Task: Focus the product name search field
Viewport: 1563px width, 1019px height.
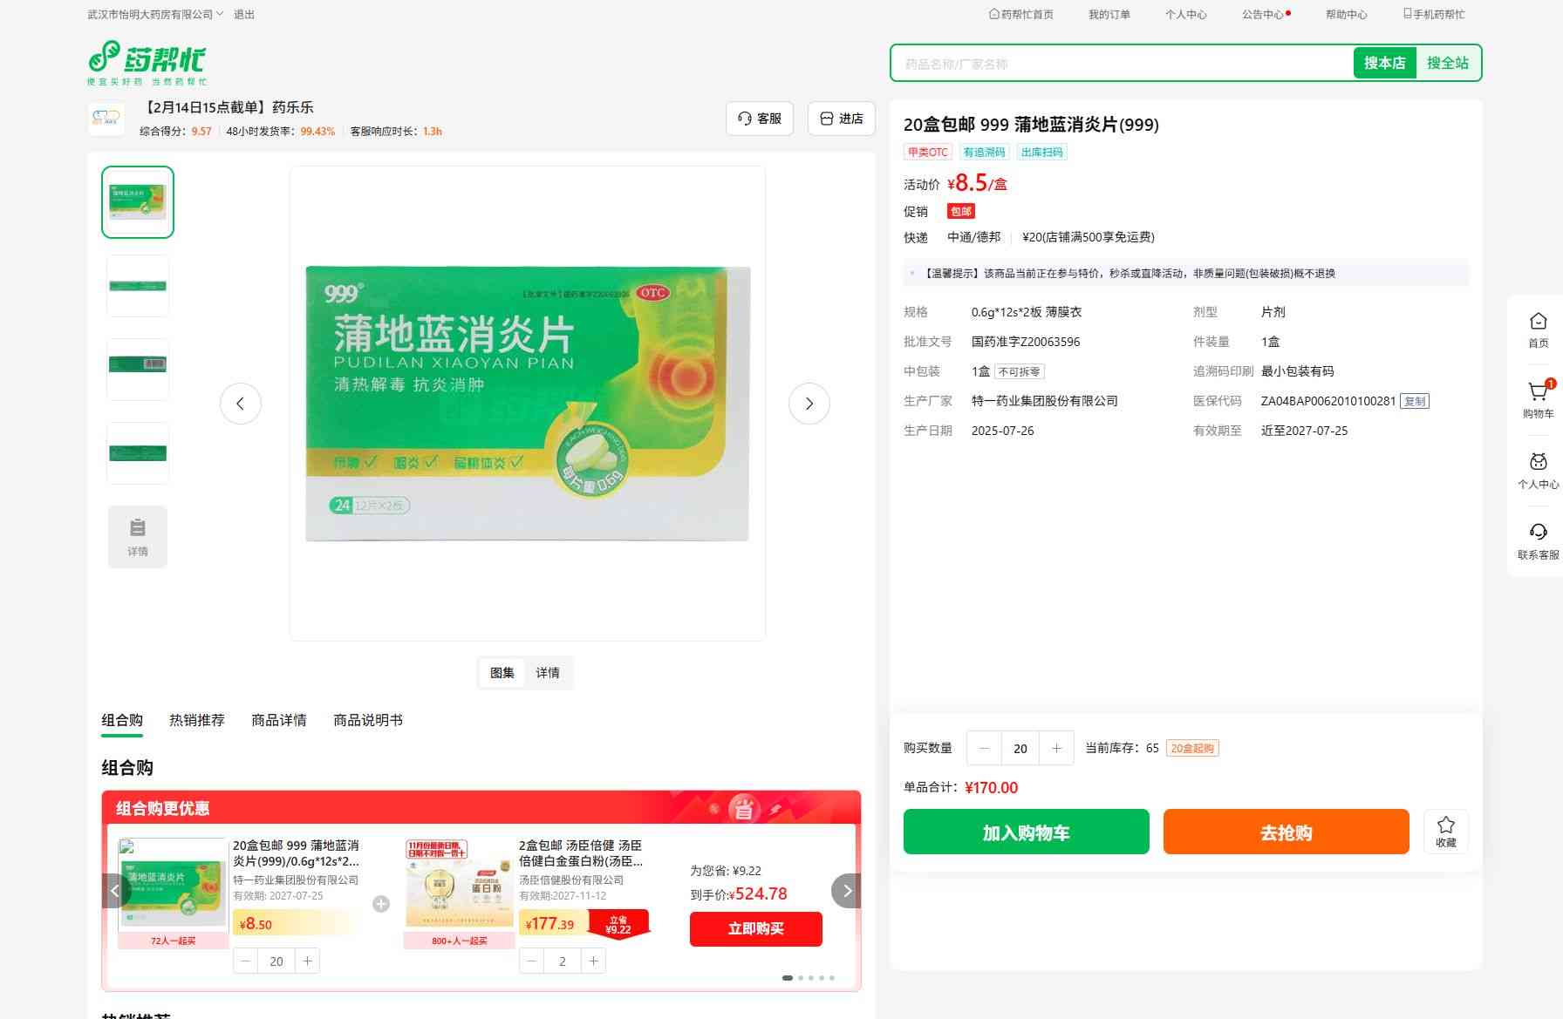Action: tap(1121, 64)
